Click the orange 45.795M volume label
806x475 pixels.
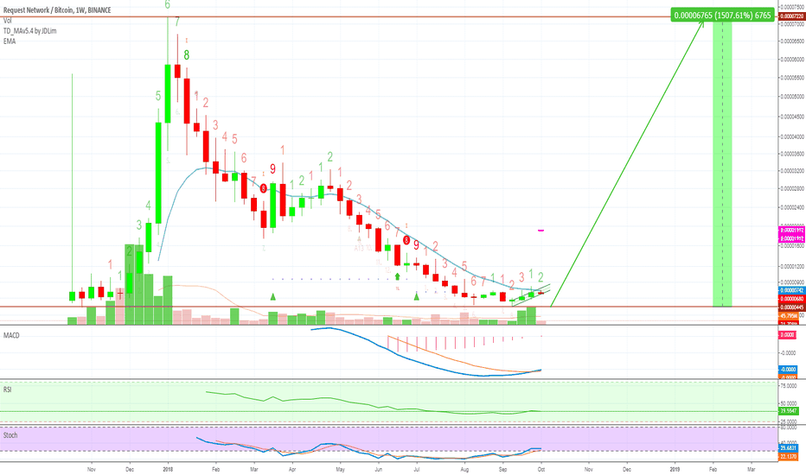tap(789, 315)
